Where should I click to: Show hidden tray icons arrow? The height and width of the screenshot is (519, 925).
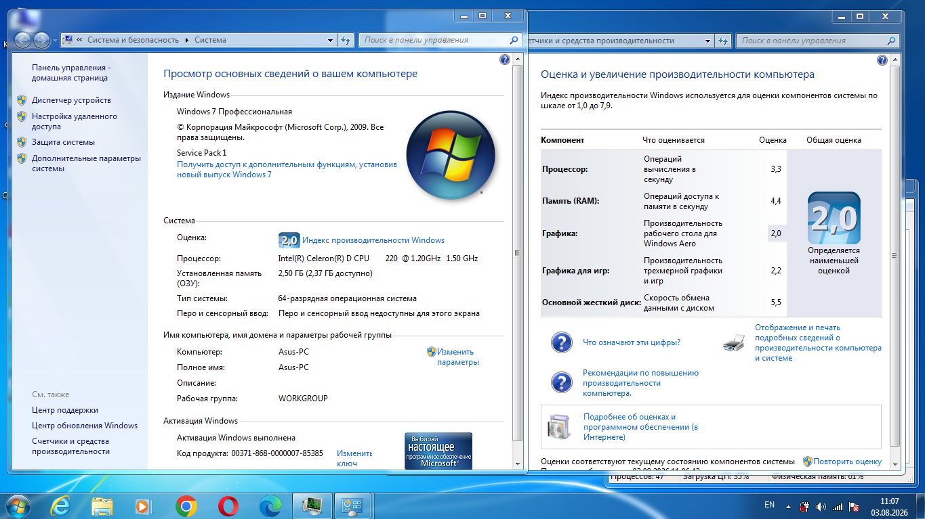click(x=788, y=506)
